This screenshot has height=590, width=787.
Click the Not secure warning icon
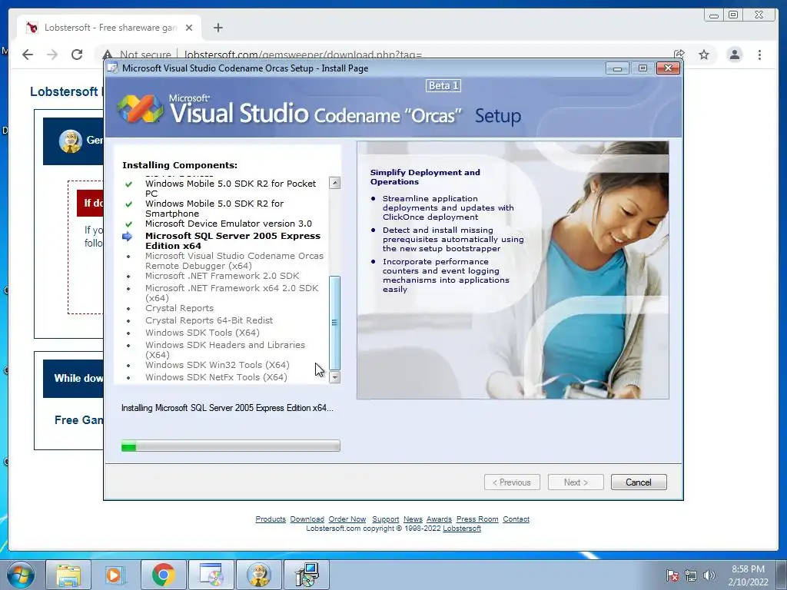click(x=107, y=55)
